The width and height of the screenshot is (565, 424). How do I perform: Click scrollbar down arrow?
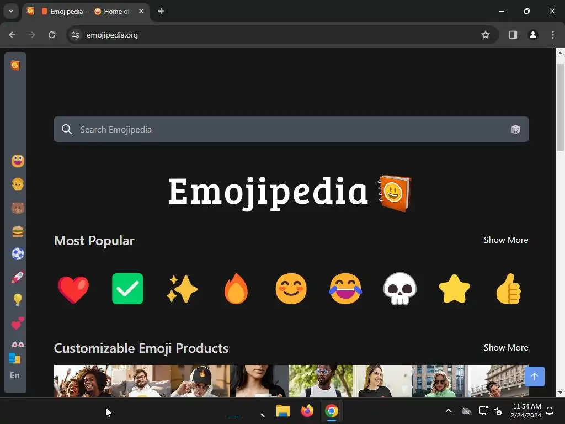point(560,393)
